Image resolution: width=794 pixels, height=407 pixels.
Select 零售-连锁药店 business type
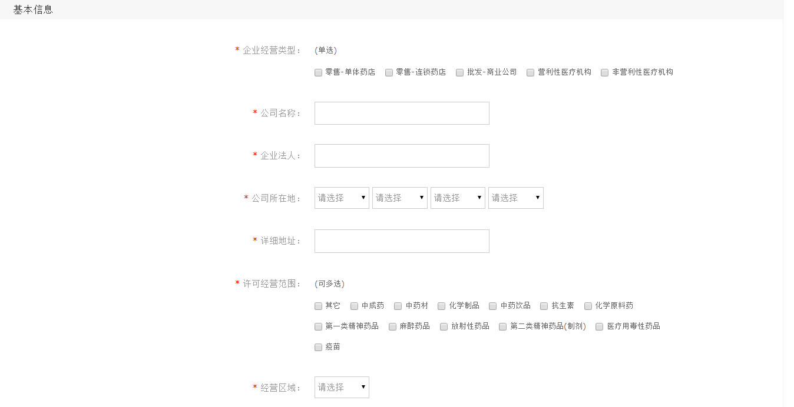[x=389, y=72]
